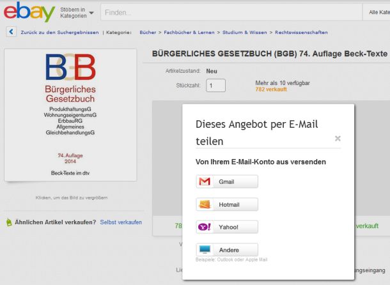Viewport: 390px width, 285px height.
Task: Go to Zurück zu den Suchergebnissen
Action: point(59,33)
